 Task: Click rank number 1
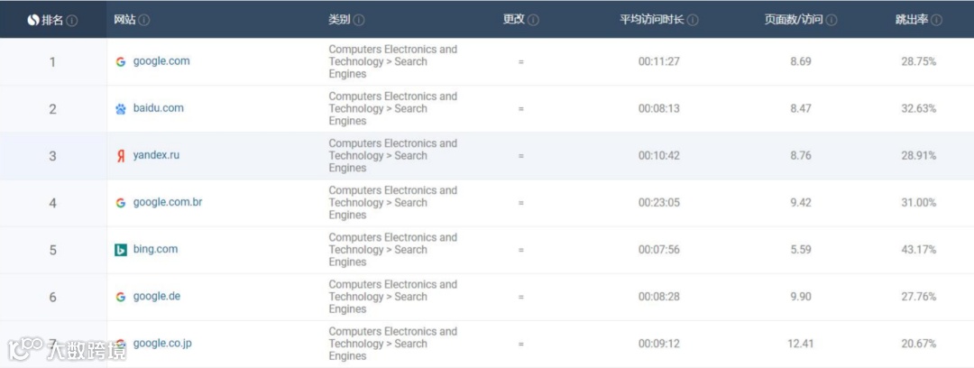pyautogui.click(x=53, y=62)
